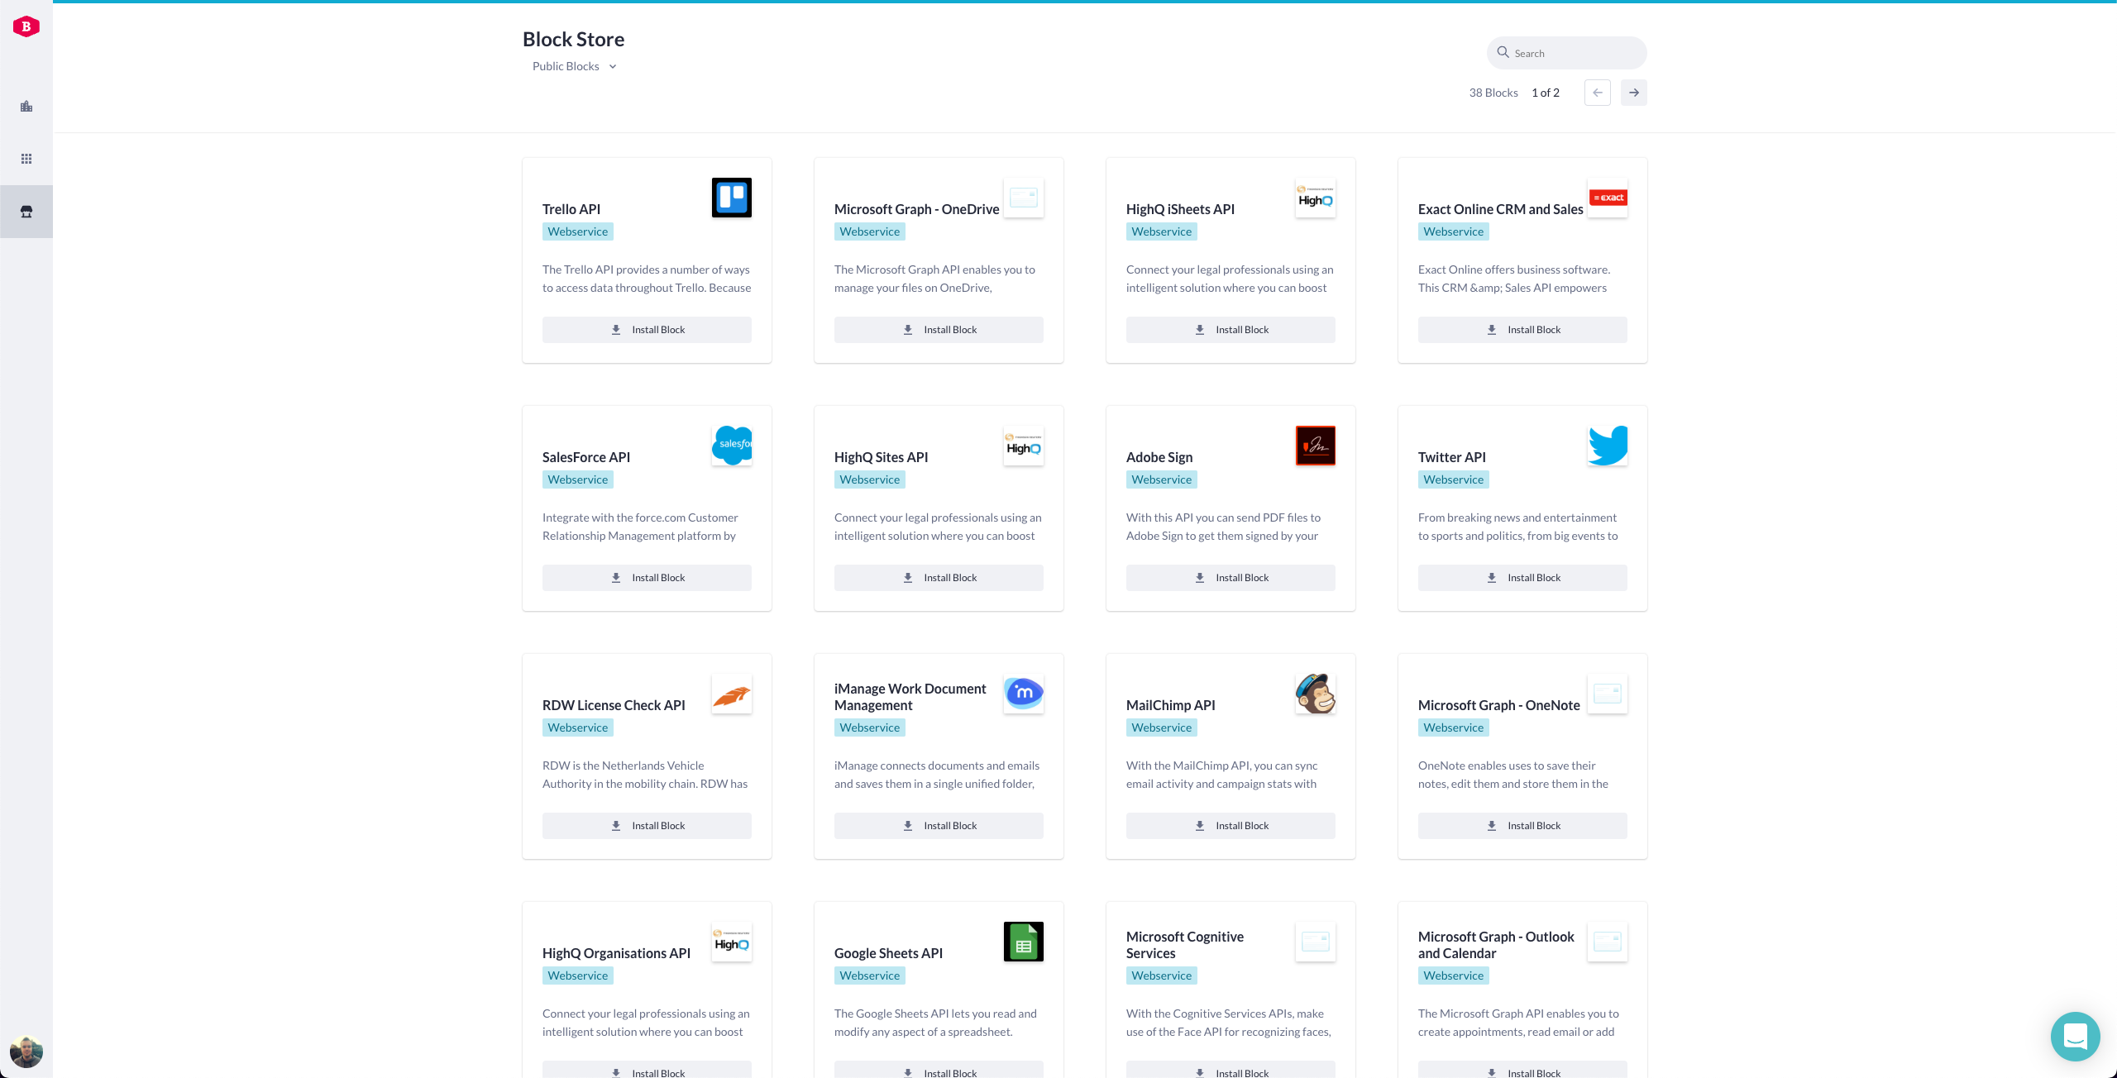The image size is (2117, 1078).
Task: Click the Trello API logo
Action: point(731,198)
